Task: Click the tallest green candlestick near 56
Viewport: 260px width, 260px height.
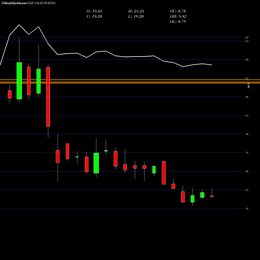Action: click(19, 81)
